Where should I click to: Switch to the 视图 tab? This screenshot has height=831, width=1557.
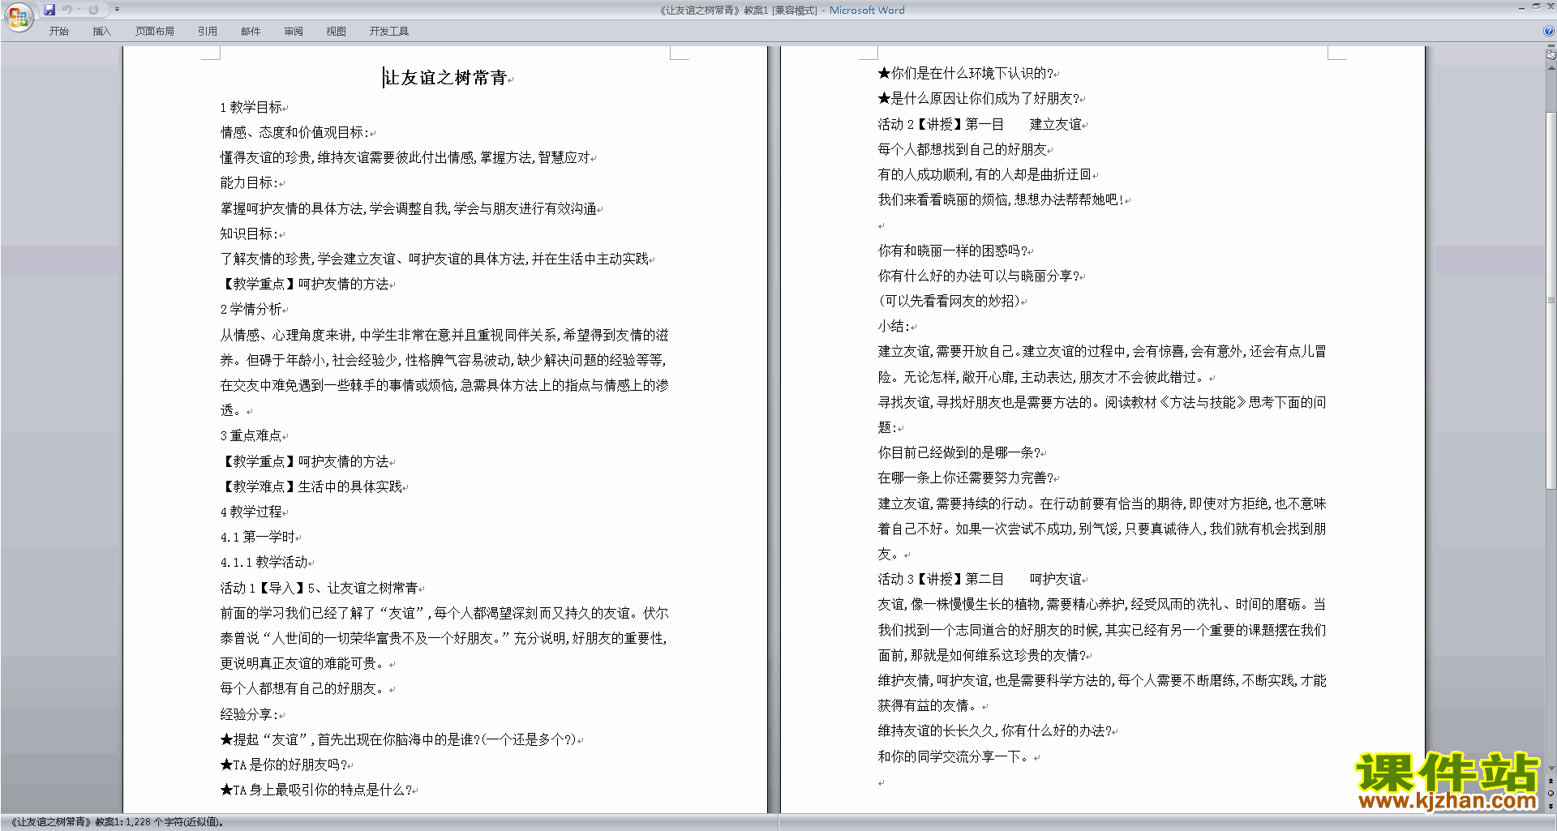coord(336,32)
